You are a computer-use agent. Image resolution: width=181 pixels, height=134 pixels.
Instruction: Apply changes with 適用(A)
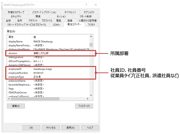tap(70, 128)
